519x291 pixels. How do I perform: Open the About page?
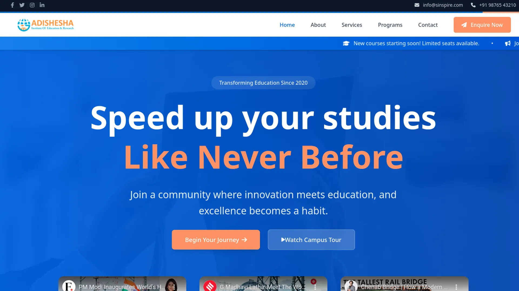click(x=318, y=25)
